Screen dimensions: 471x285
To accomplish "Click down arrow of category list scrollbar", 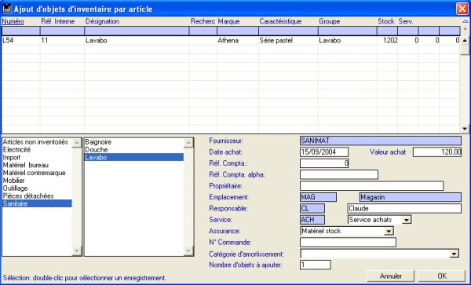I will pos(77,250).
